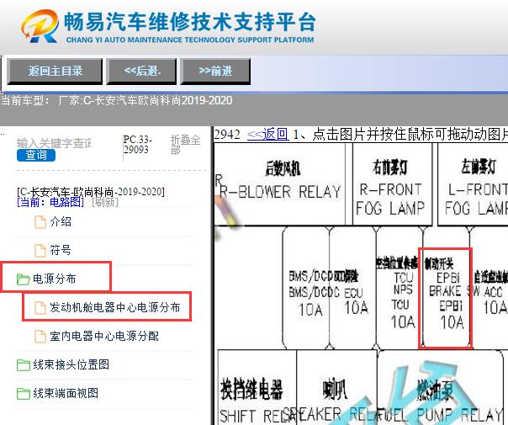Click the document icon beside 符号

point(40,251)
